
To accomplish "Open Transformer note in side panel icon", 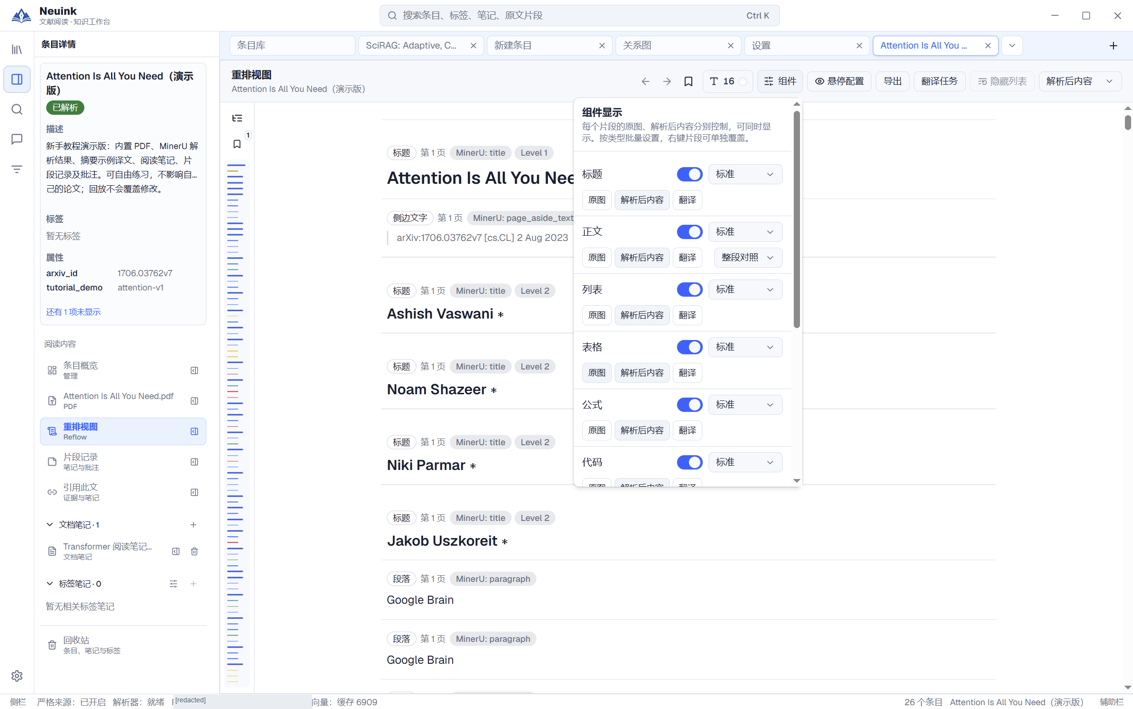I will (175, 551).
